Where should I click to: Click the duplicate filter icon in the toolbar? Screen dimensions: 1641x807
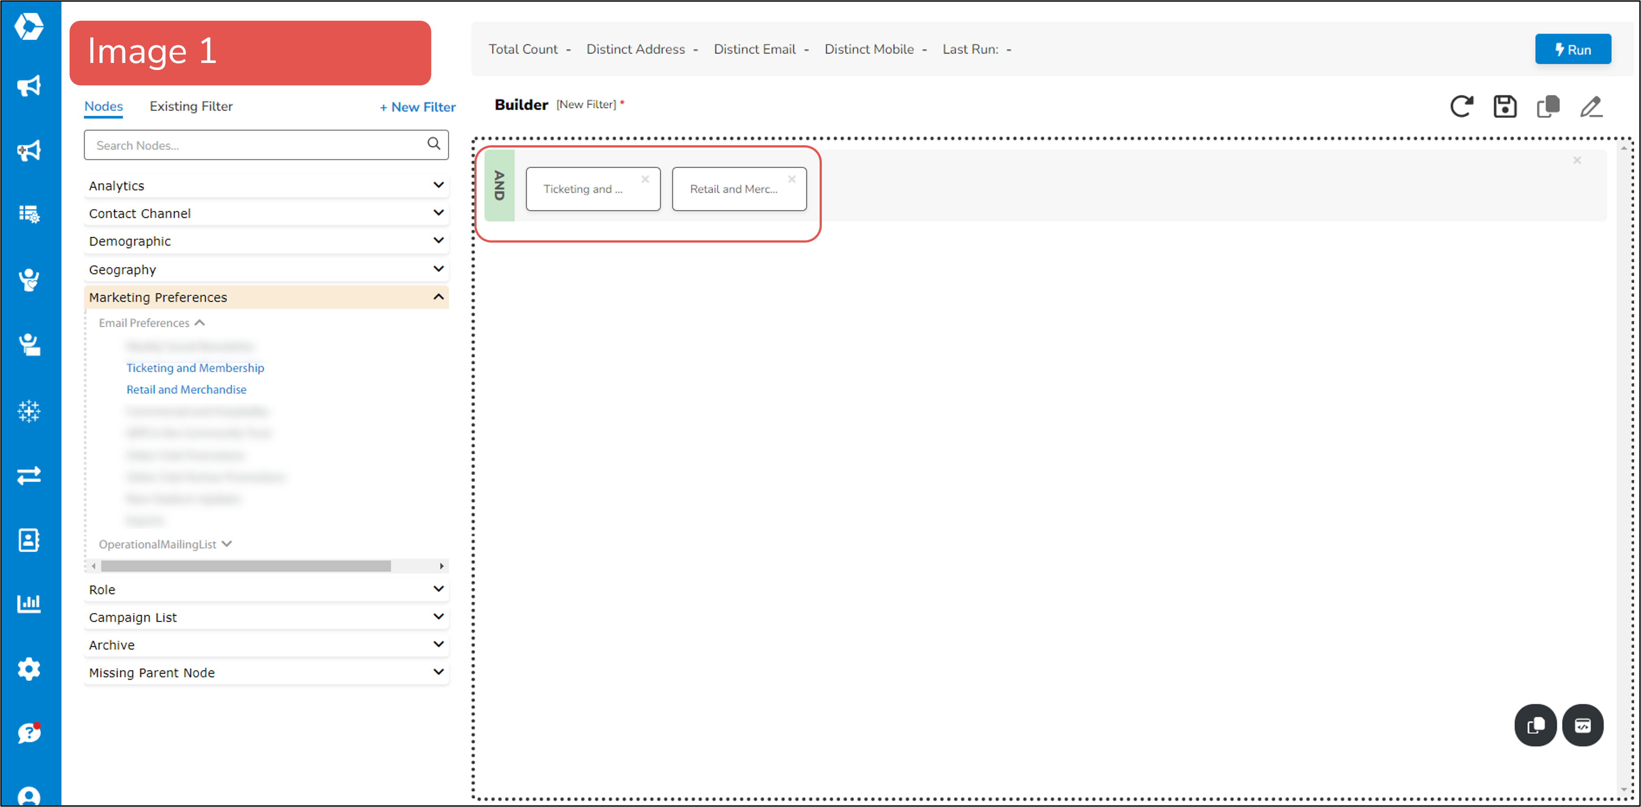coord(1547,107)
